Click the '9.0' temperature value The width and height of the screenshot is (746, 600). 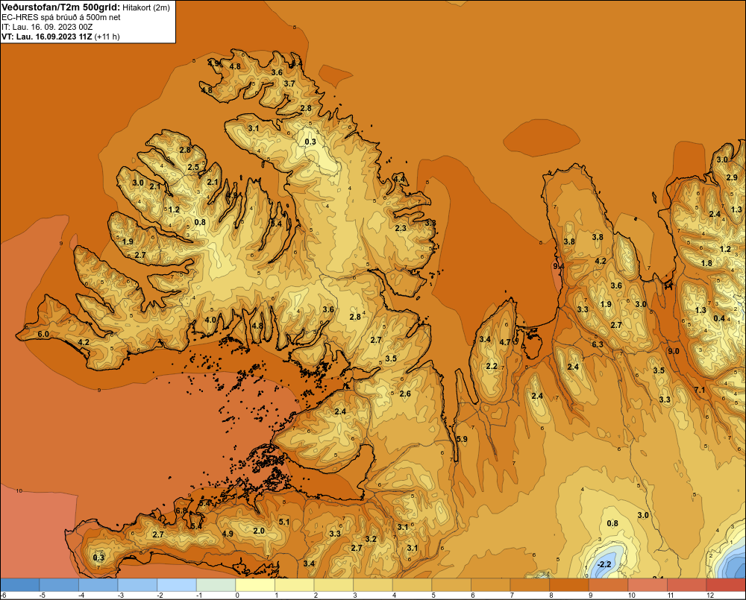(674, 351)
